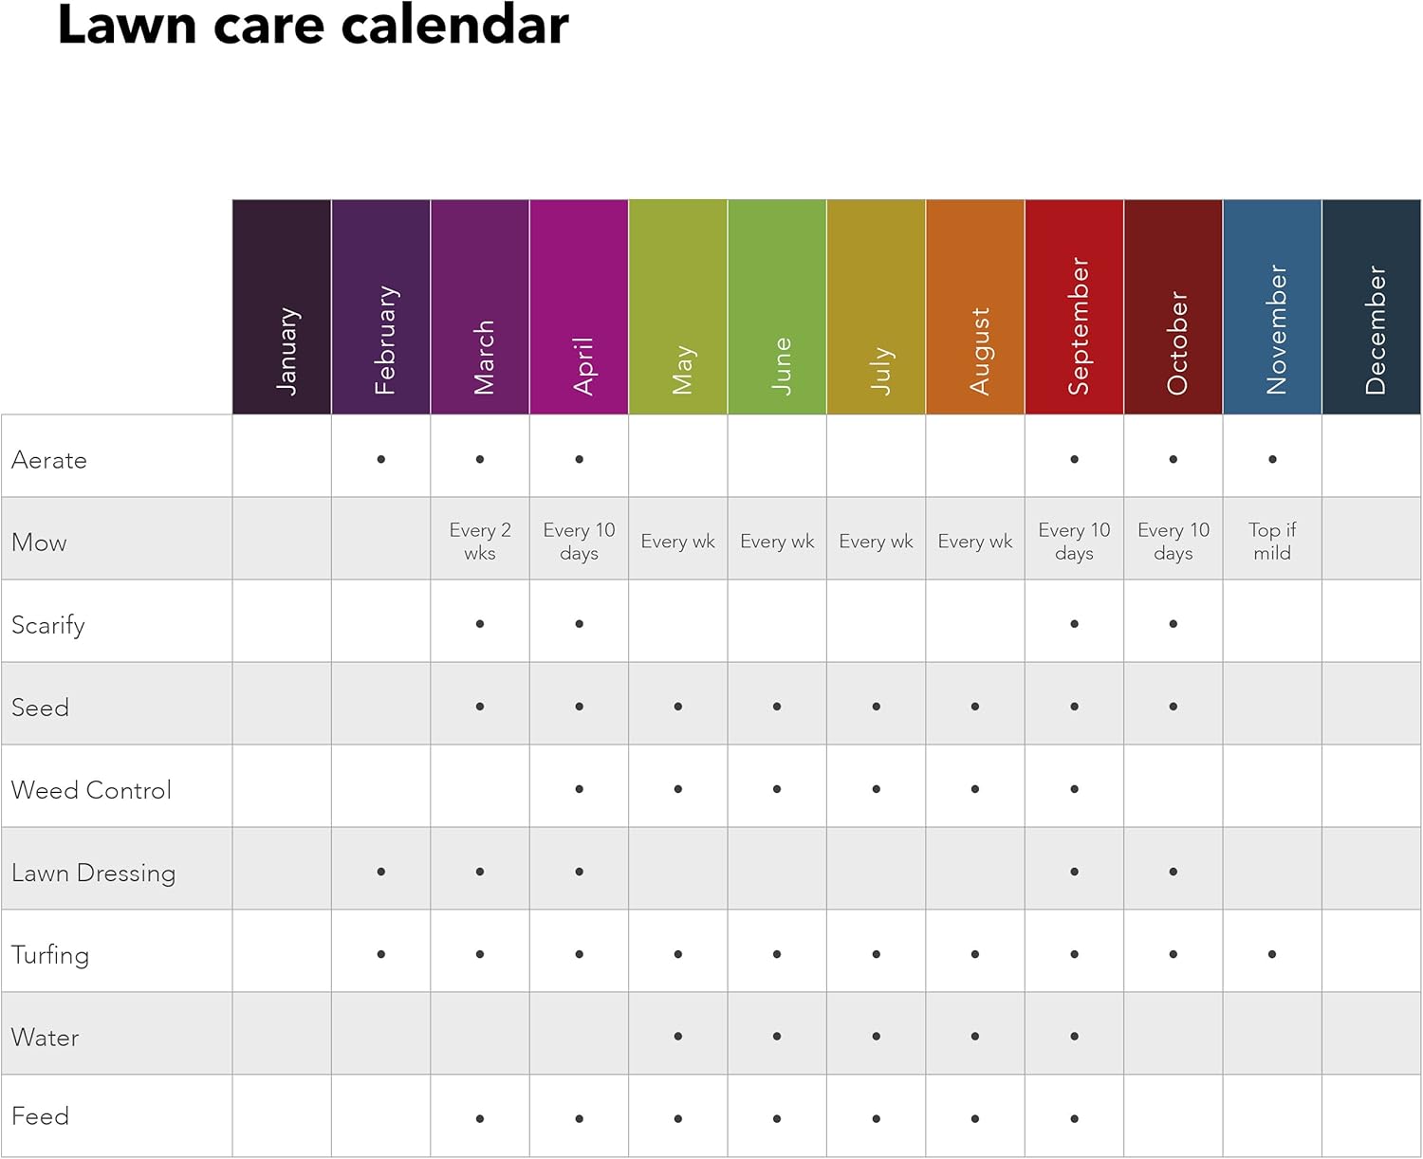The width and height of the screenshot is (1423, 1159).
Task: Click the green May month header
Action: click(678, 307)
